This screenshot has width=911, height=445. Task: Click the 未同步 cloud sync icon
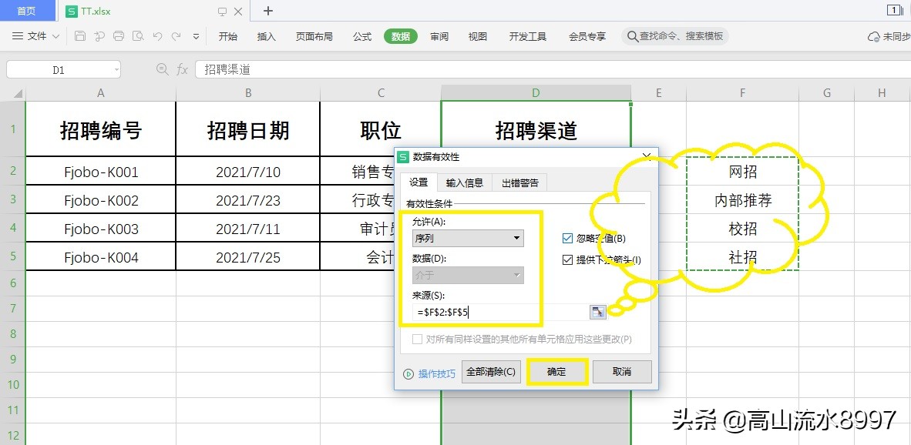[873, 36]
